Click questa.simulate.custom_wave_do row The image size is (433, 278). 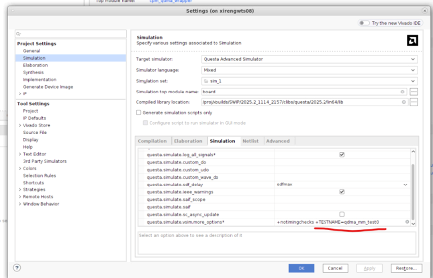[x=274, y=177]
